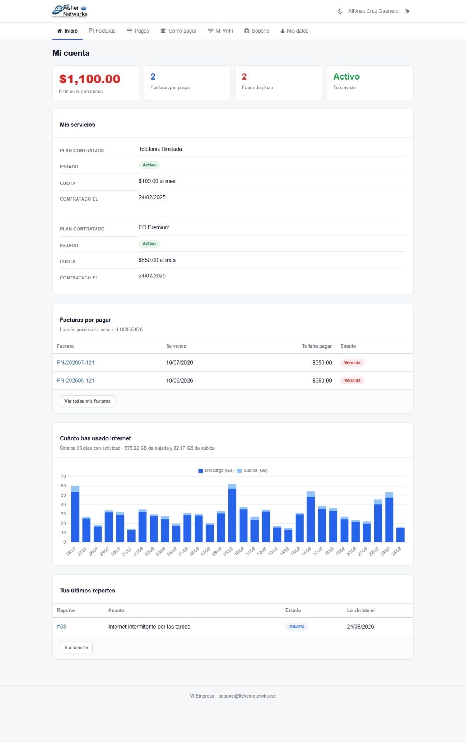Click the Mi cuenta page heading
Screen dimensions: 466x743
pyautogui.click(x=71, y=53)
